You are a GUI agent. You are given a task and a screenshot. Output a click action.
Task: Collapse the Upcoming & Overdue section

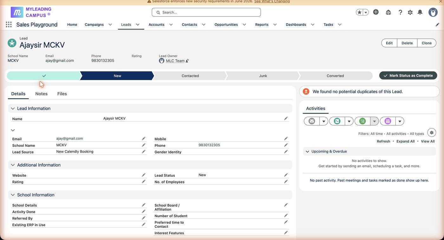click(x=307, y=151)
